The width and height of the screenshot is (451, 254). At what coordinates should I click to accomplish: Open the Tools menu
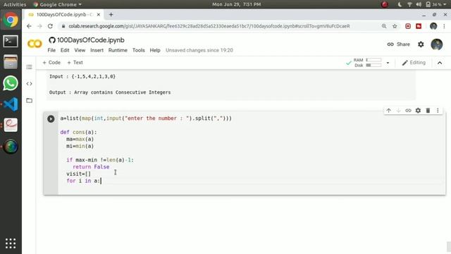click(x=138, y=50)
